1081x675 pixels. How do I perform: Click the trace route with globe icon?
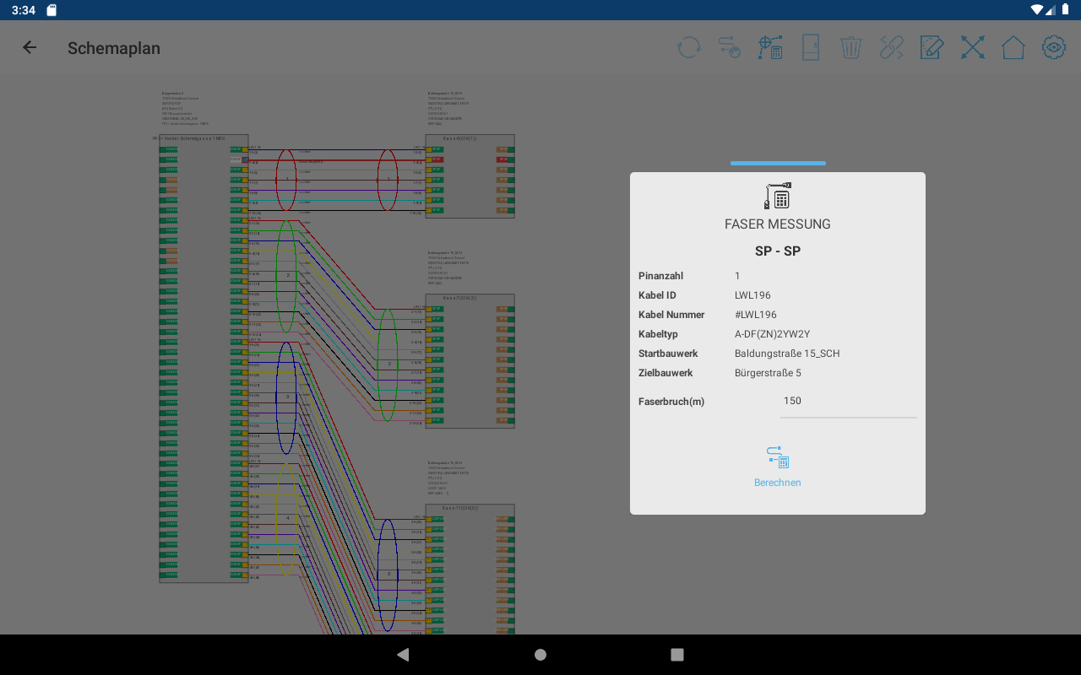tap(729, 48)
